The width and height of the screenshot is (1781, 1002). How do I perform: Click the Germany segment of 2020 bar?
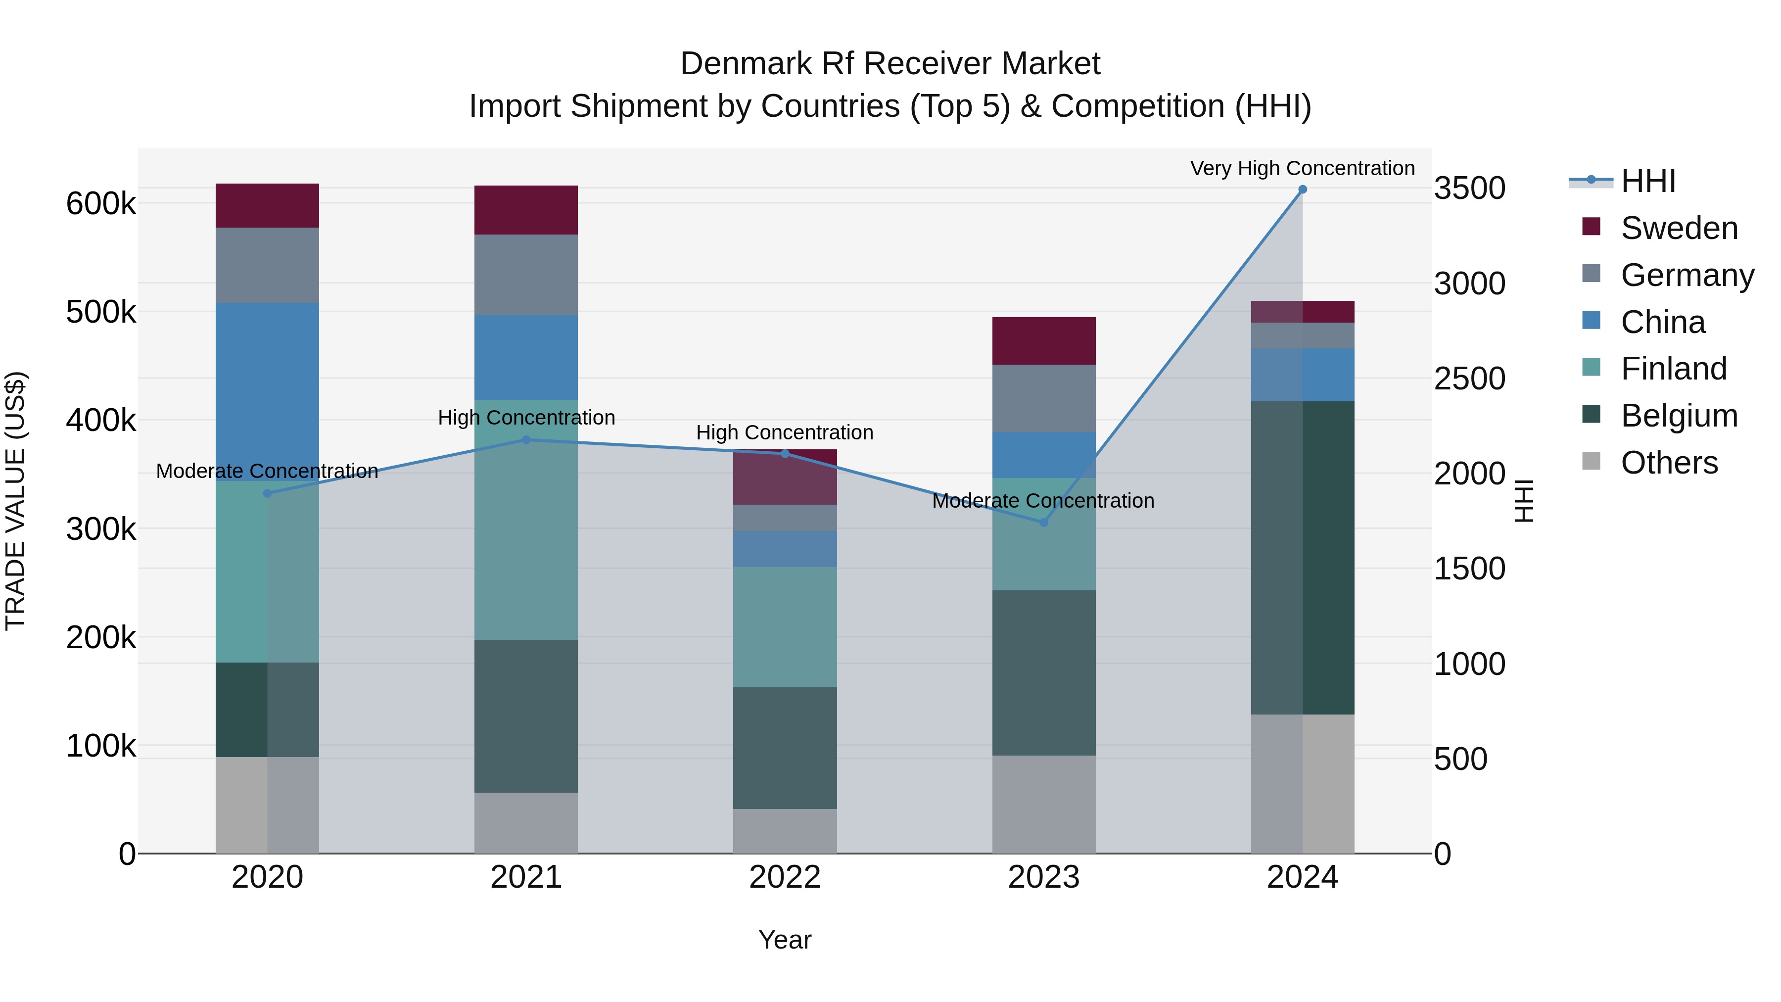pos(268,265)
